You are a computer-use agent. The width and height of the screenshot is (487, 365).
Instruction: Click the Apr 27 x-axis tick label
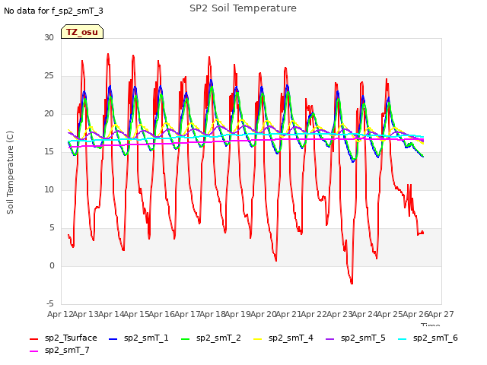(x=441, y=314)
